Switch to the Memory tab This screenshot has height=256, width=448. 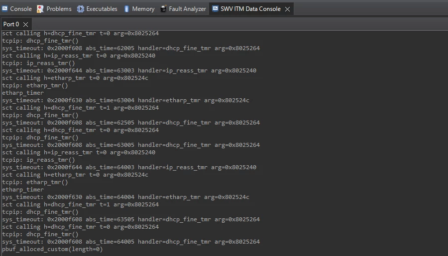pos(139,9)
